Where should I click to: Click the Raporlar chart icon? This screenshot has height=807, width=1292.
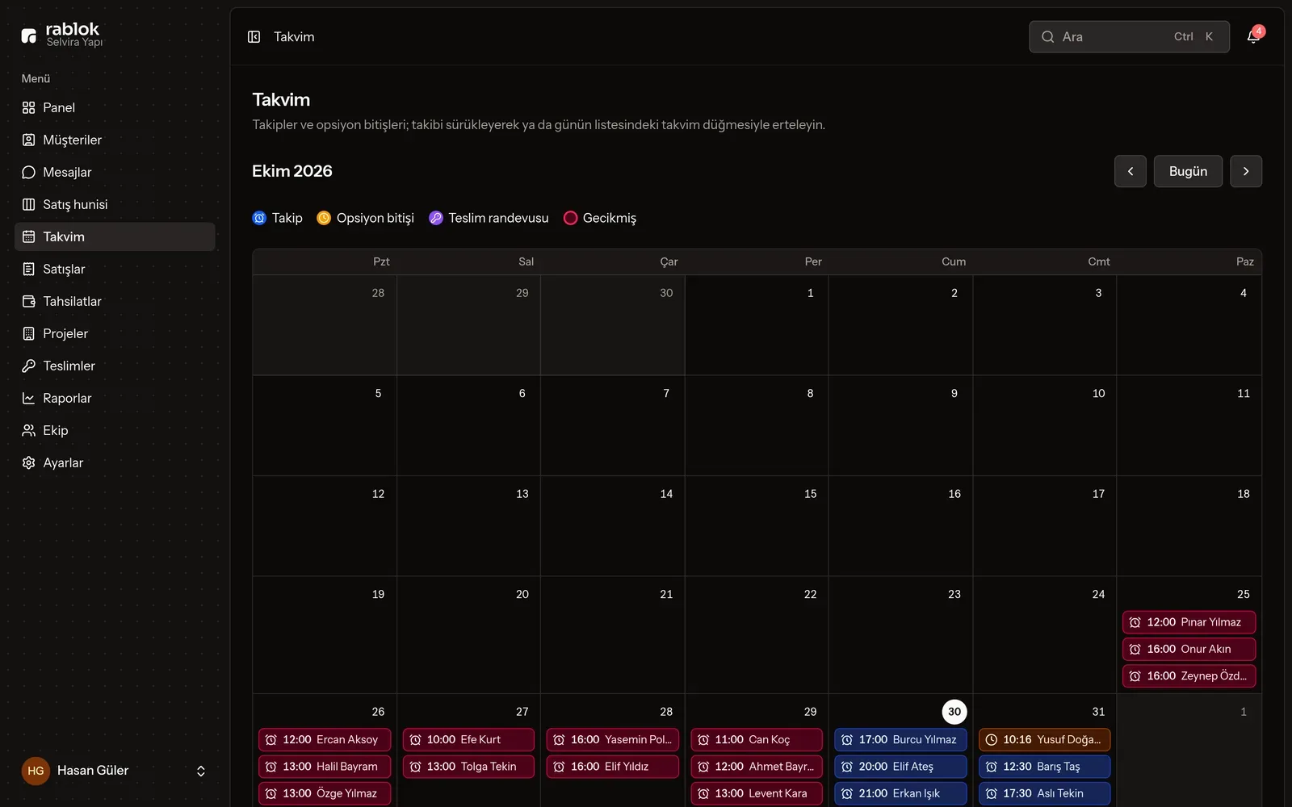[x=29, y=398]
